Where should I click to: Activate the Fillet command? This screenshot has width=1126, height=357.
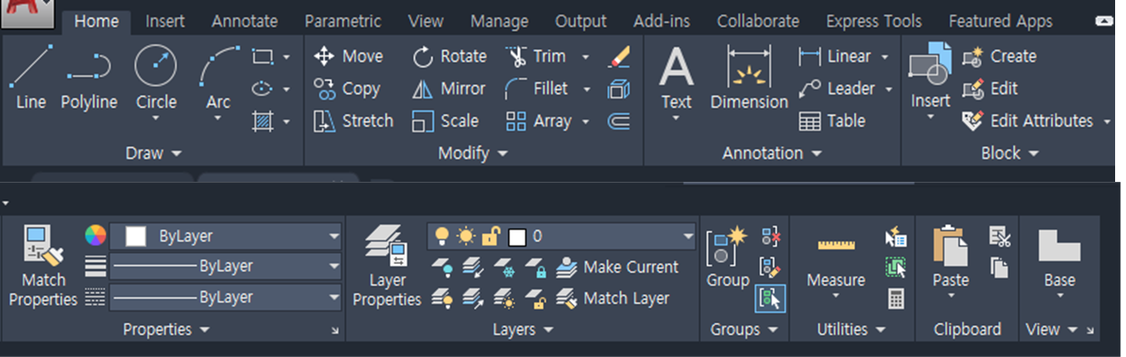pyautogui.click(x=537, y=88)
